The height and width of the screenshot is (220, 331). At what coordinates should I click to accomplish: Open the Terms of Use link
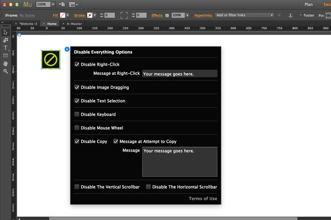(x=203, y=199)
